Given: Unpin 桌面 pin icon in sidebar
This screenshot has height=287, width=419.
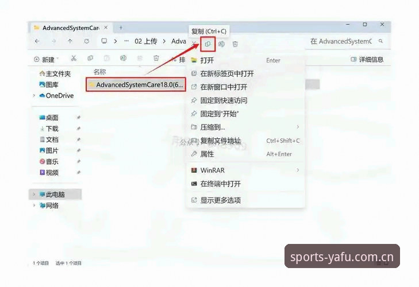Looking at the screenshot, I should pyautogui.click(x=79, y=118).
